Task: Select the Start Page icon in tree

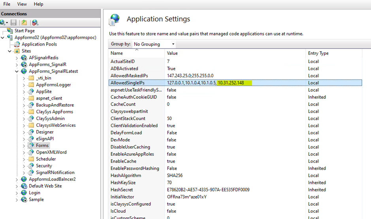Action: coord(10,31)
